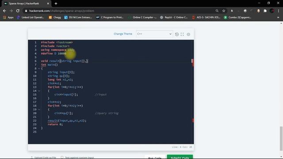
Task: View site information lock icon
Action: pyautogui.click(x=26, y=11)
